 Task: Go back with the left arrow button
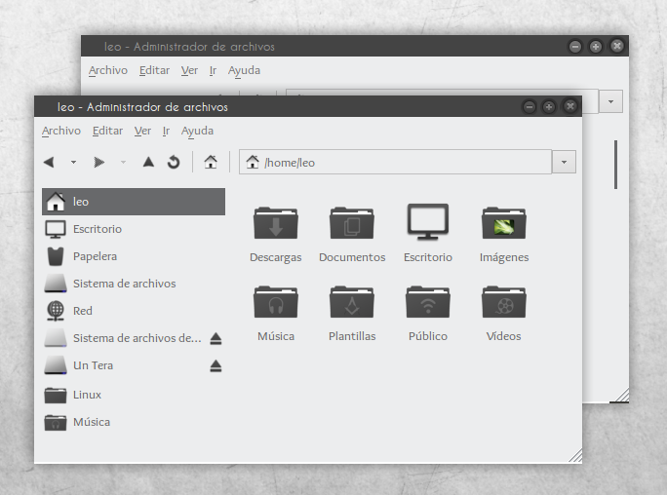pyautogui.click(x=50, y=162)
